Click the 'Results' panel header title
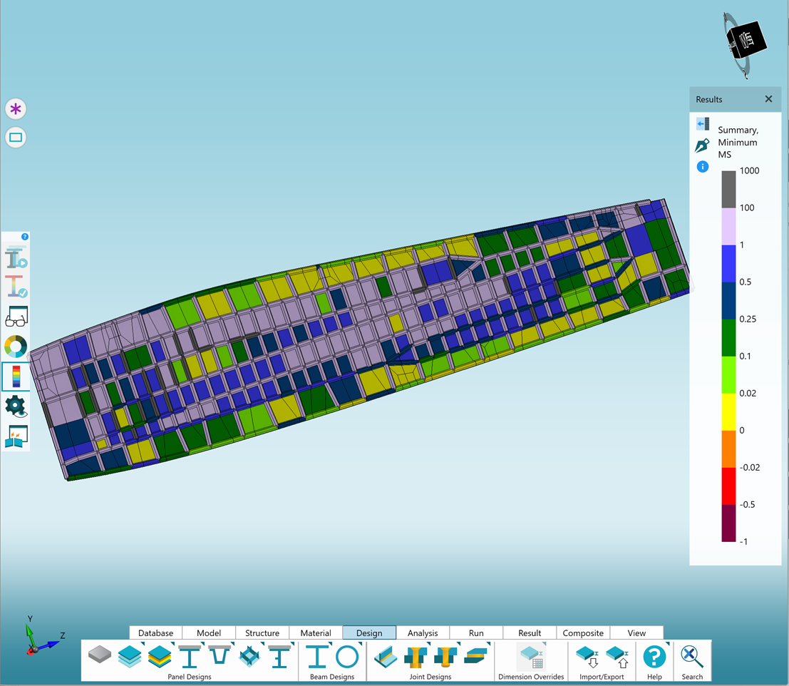Image resolution: width=789 pixels, height=686 pixels. pyautogui.click(x=708, y=99)
